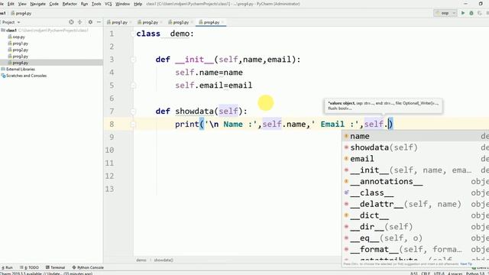Screen dimensions: 489x275
Task: Open the Tools menu
Action: (96, 4)
